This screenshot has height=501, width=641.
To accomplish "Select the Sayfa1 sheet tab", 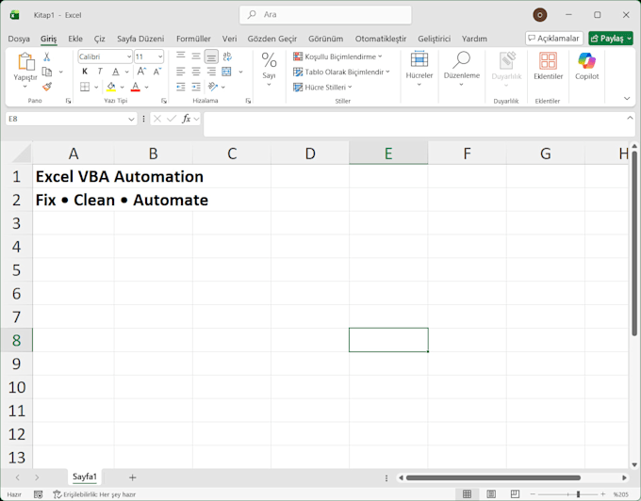I will tap(85, 477).
